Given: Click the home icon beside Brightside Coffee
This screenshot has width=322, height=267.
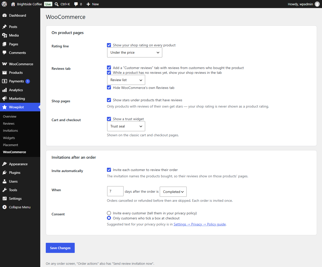Looking at the screenshot, I should tap(13, 4).
